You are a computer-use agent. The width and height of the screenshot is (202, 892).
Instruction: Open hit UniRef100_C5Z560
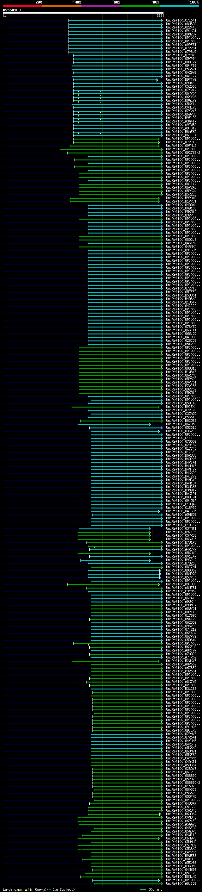(181, 87)
